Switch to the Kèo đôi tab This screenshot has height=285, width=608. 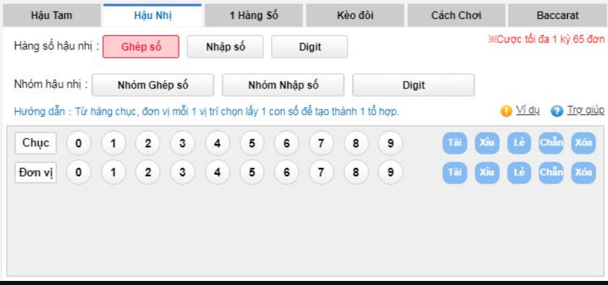tap(355, 16)
